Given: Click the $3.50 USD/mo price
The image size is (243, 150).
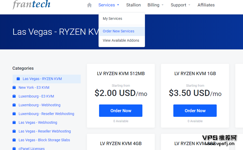Looking at the screenshot, I should [x=195, y=93].
